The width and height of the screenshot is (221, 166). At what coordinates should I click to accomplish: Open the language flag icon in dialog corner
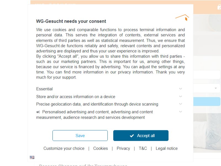32,157
